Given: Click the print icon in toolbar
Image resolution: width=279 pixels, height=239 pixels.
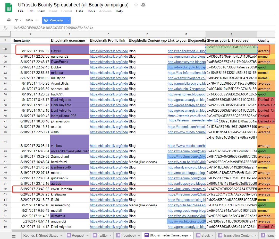Looking at the screenshot, I should click(x=9, y=20).
